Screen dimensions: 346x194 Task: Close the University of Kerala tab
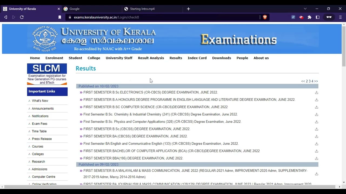(59, 9)
